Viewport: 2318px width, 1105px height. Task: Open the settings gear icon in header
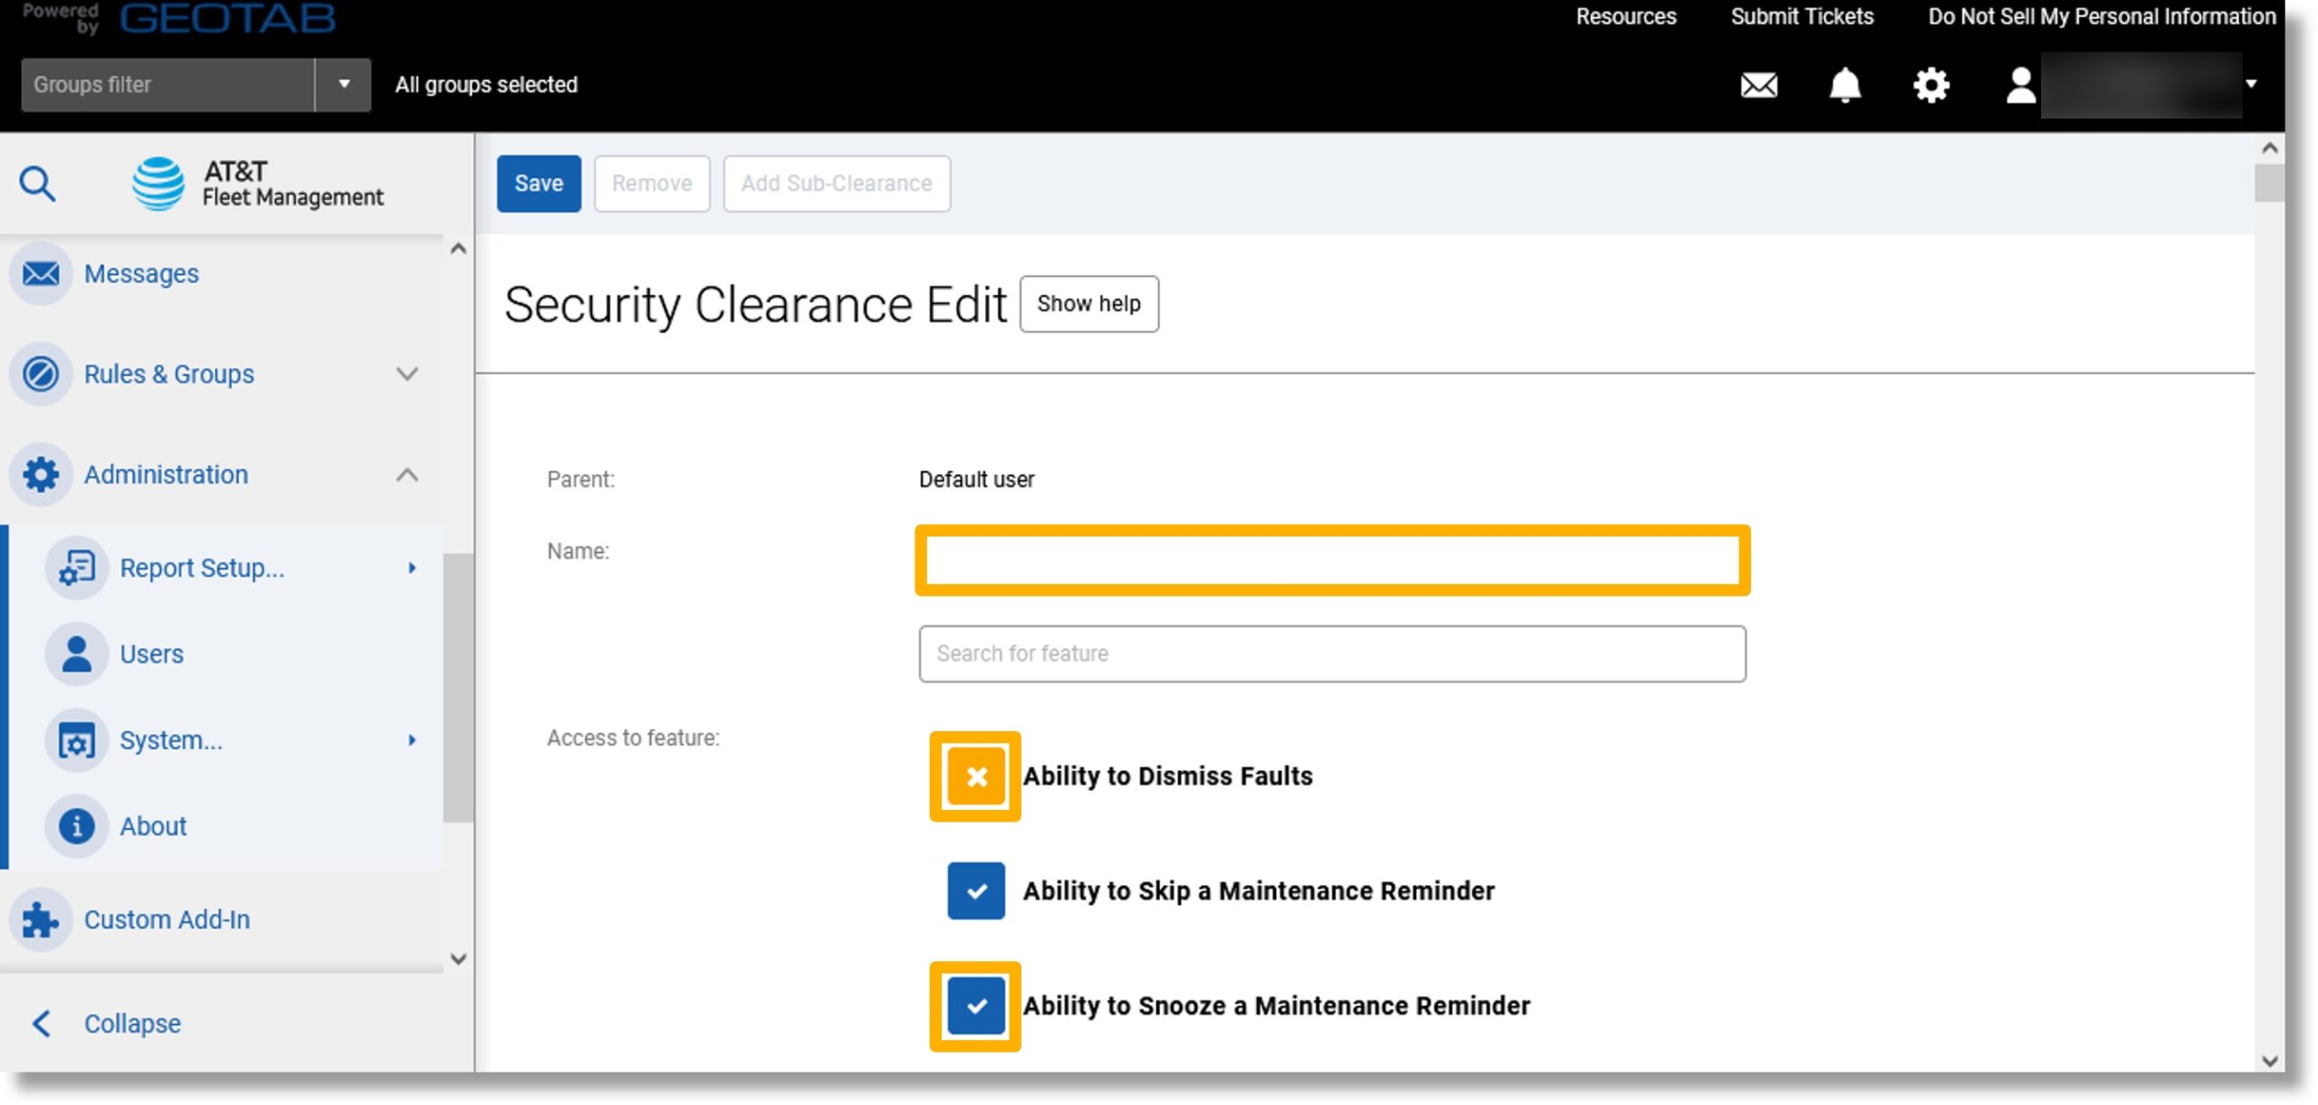click(x=1930, y=85)
